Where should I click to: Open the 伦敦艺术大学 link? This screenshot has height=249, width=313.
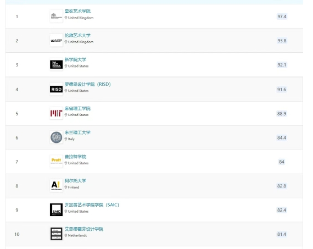[77, 36]
